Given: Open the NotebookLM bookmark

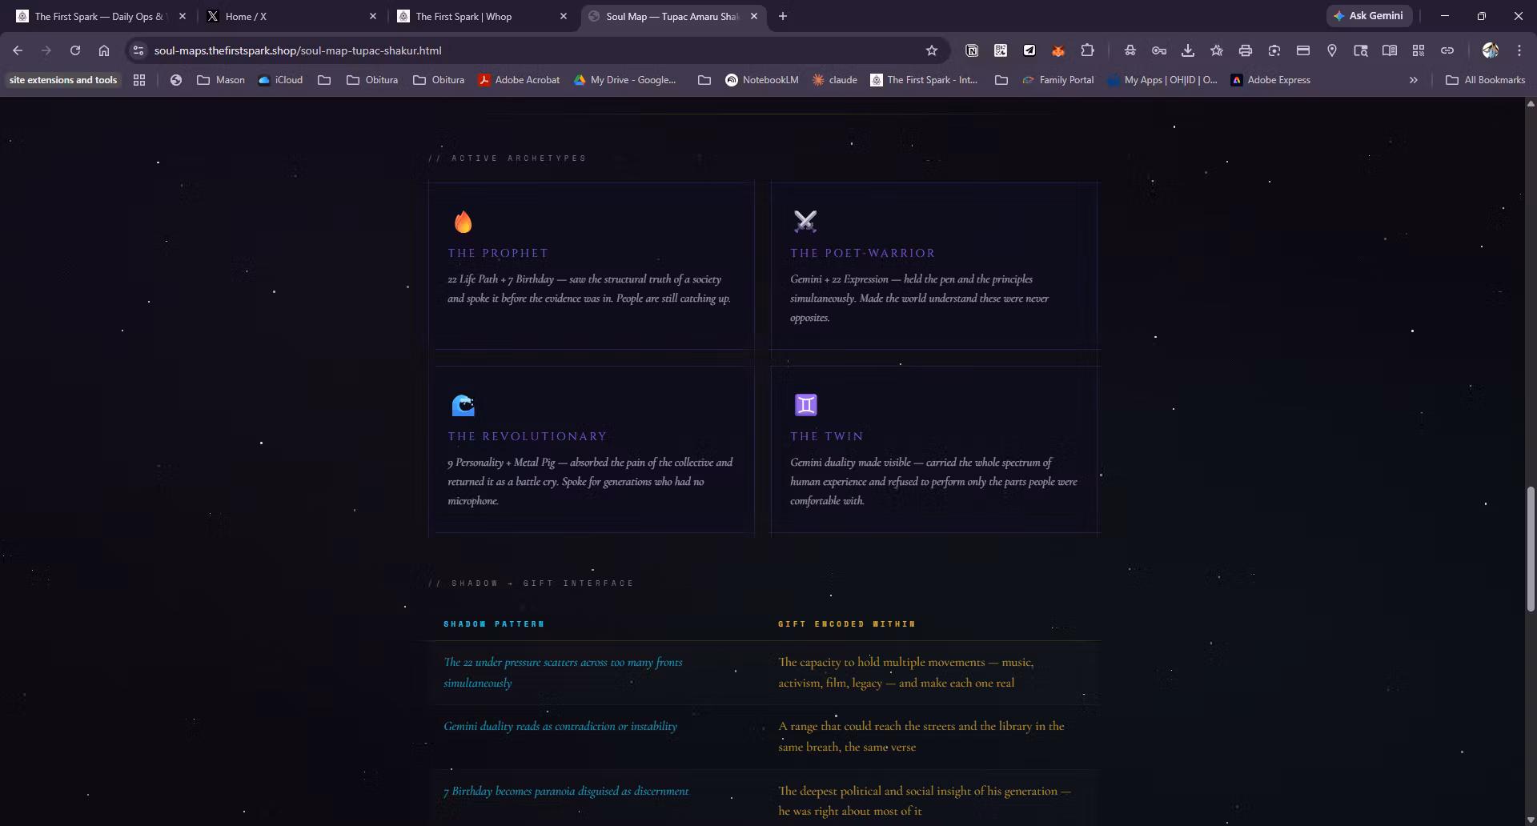Looking at the screenshot, I should pyautogui.click(x=762, y=80).
